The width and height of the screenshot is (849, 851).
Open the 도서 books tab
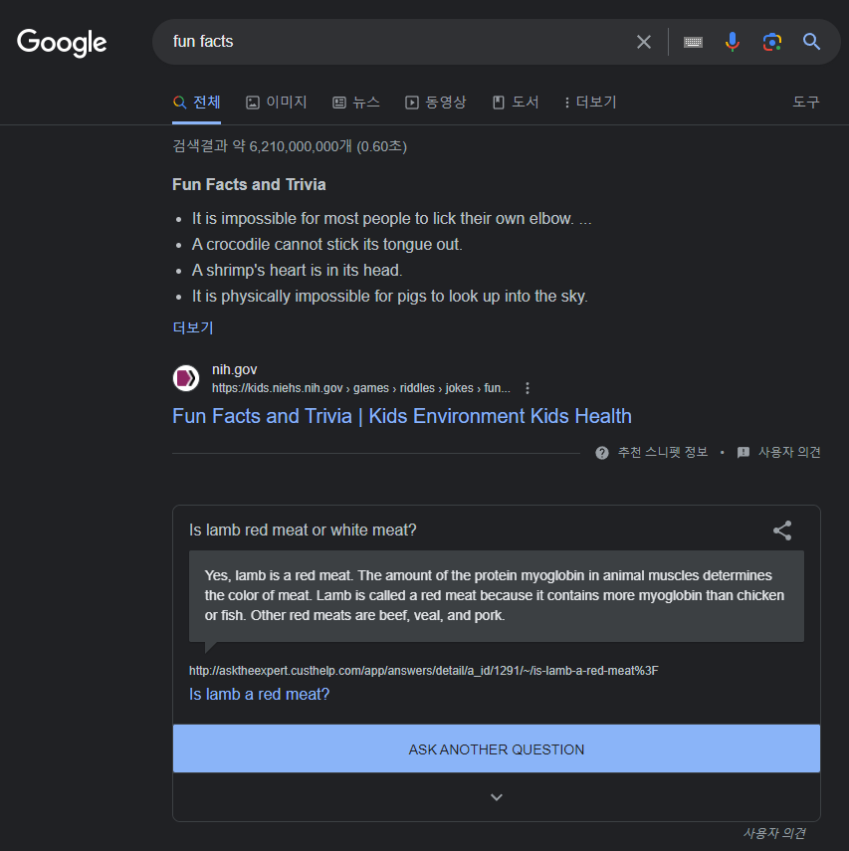[516, 103]
